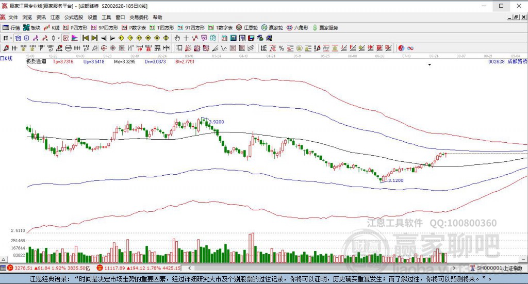Select the hand pan tool
The height and width of the screenshot is (284, 528).
tap(177, 38)
